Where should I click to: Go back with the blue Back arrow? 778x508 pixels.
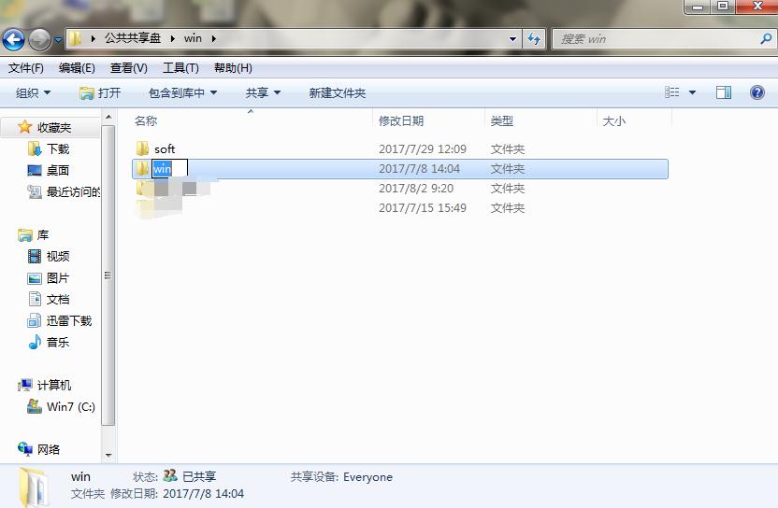13,39
